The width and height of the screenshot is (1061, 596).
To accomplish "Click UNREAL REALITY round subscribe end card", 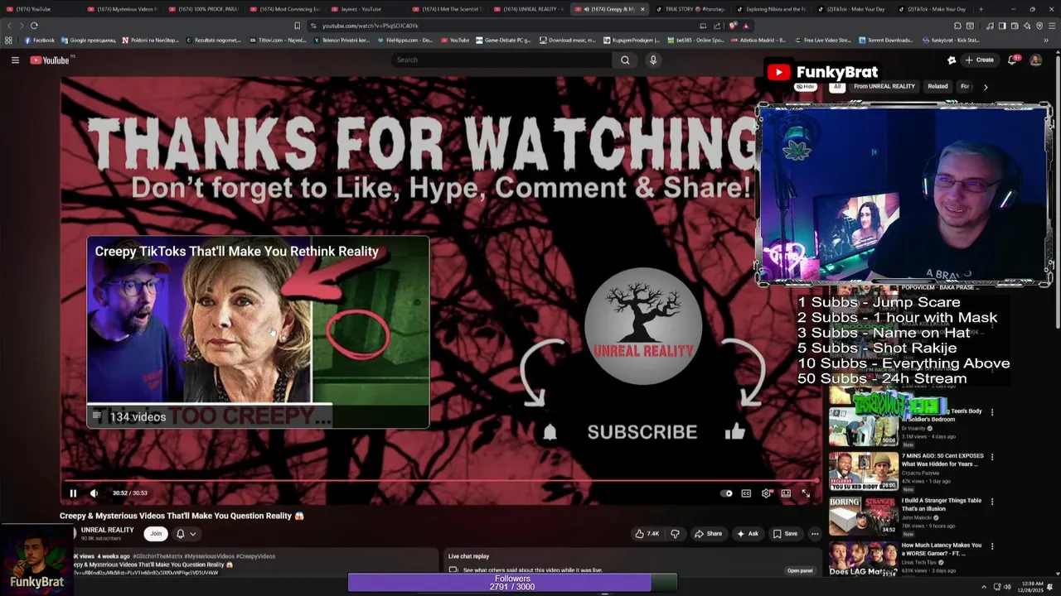I will click(643, 326).
